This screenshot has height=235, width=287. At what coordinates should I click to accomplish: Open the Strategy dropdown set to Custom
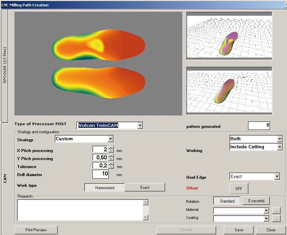[111, 139]
